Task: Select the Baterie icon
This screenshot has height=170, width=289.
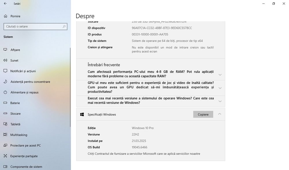Action: (x=5, y=103)
